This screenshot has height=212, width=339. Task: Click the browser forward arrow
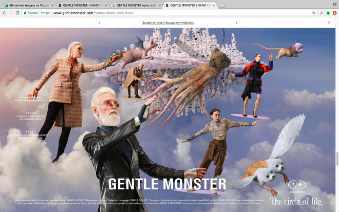[11, 13]
